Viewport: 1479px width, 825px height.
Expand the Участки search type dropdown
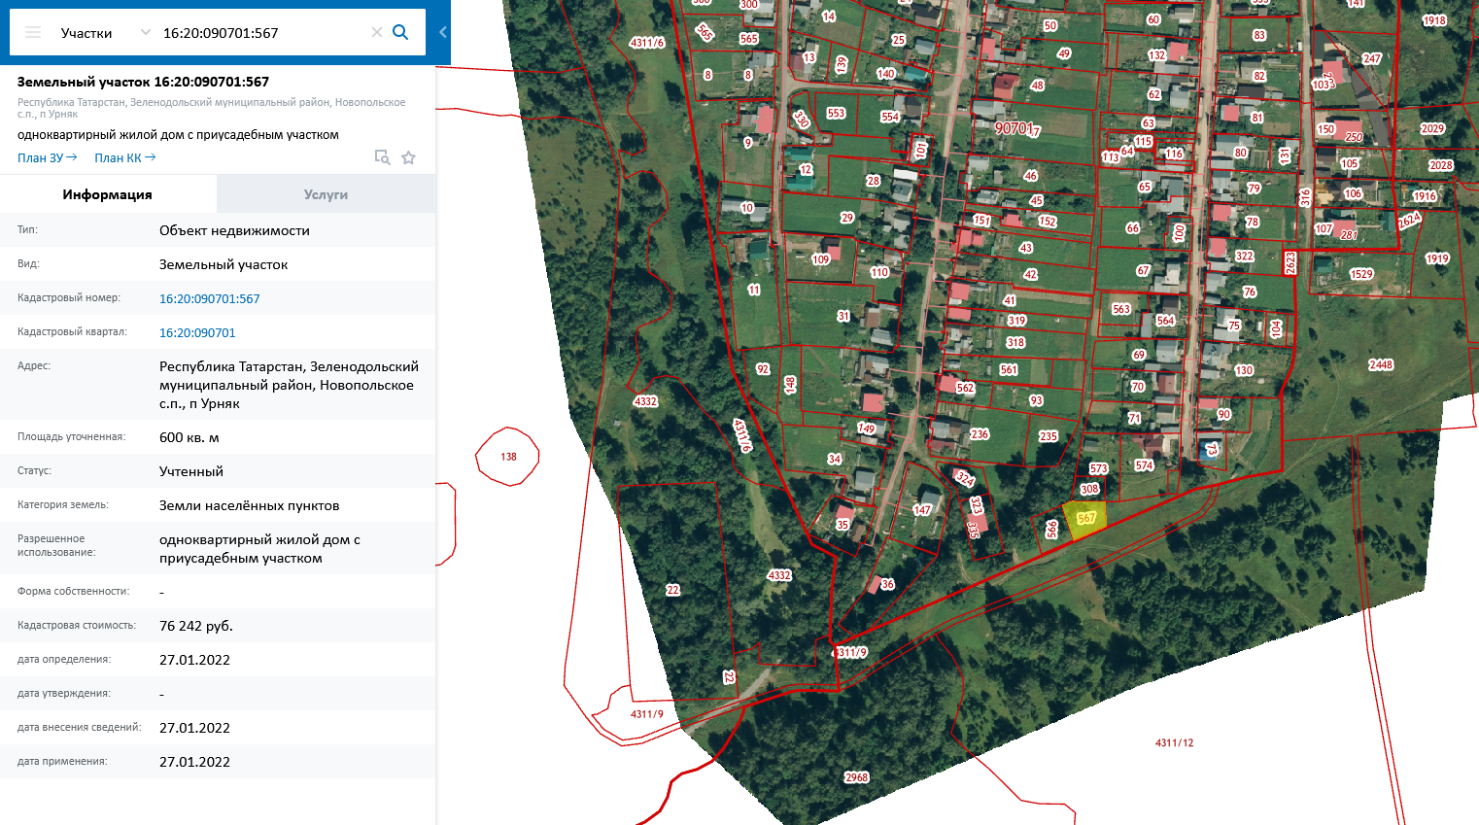145,32
